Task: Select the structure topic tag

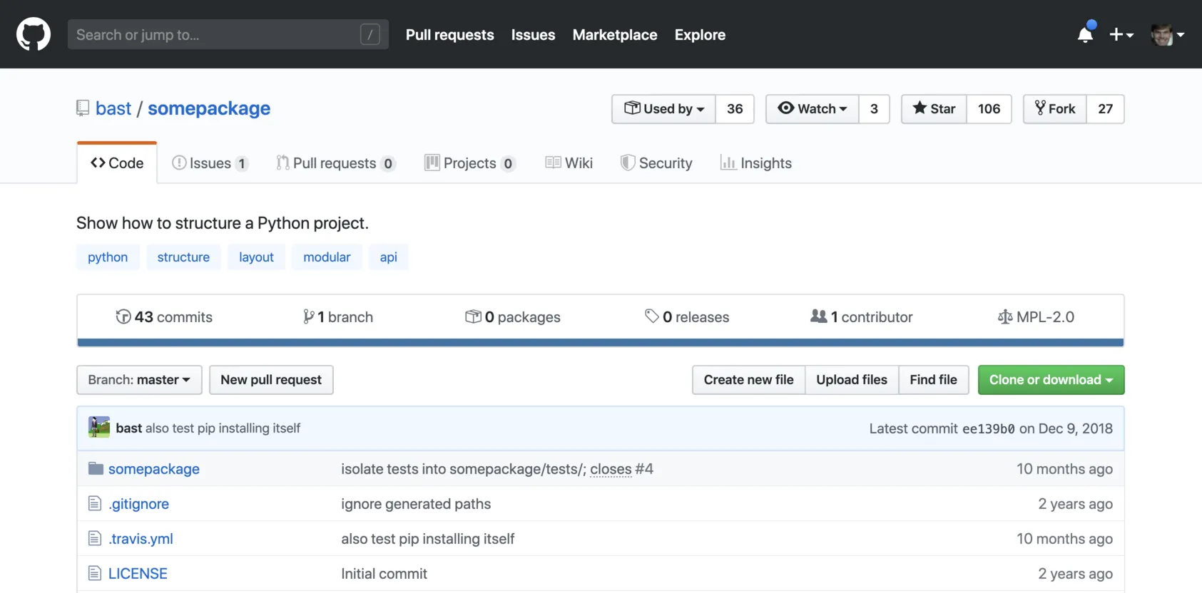Action: pos(183,257)
